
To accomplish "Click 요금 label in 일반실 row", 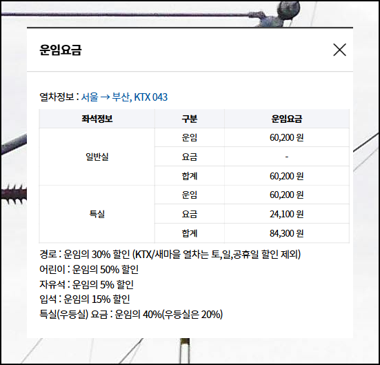I will coord(190,157).
